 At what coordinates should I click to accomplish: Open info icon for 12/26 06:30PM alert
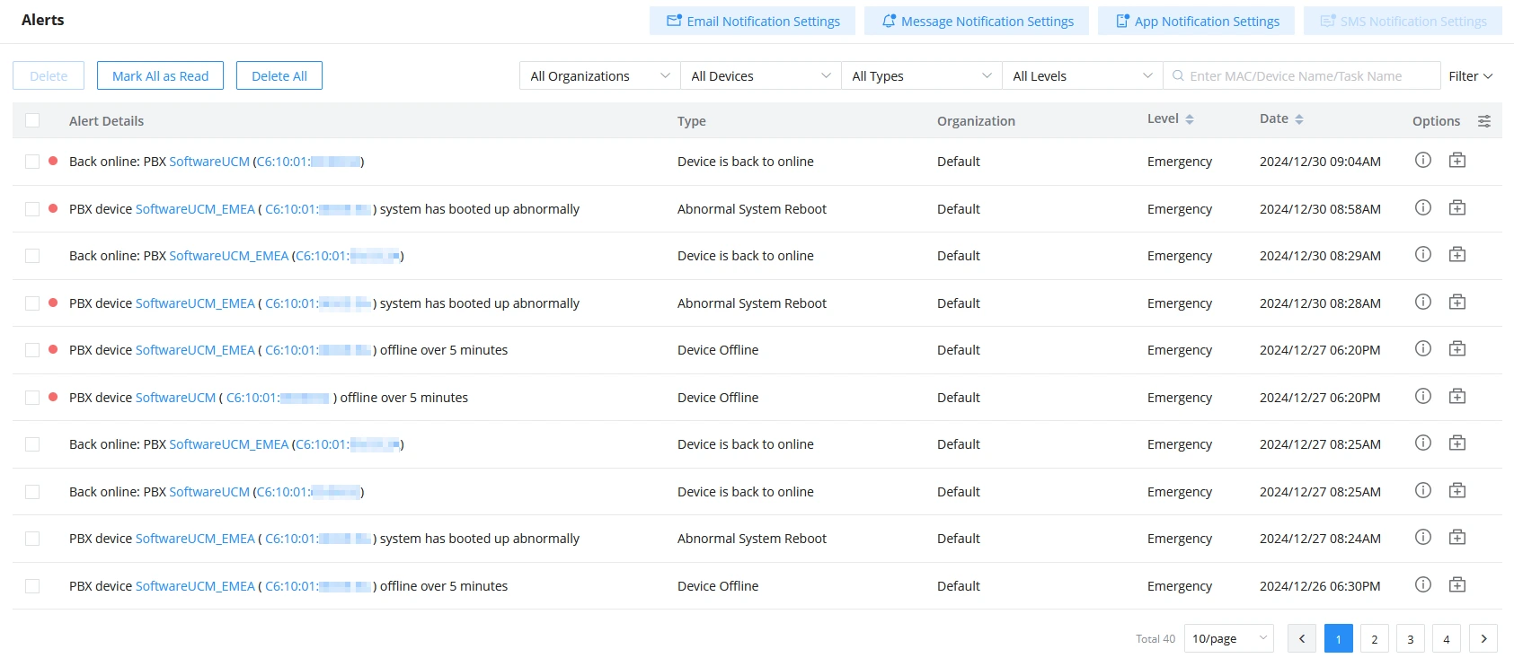pyautogui.click(x=1423, y=584)
